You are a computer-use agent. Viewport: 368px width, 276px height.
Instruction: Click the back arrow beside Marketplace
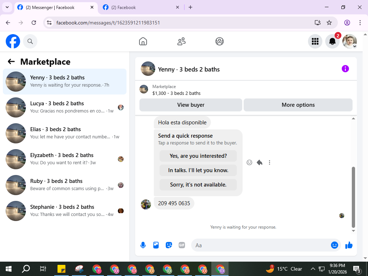[x=11, y=62]
